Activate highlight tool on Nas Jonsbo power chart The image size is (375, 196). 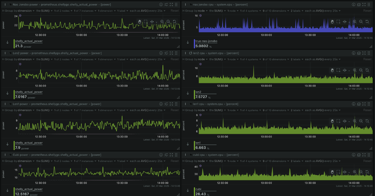click(152, 22)
